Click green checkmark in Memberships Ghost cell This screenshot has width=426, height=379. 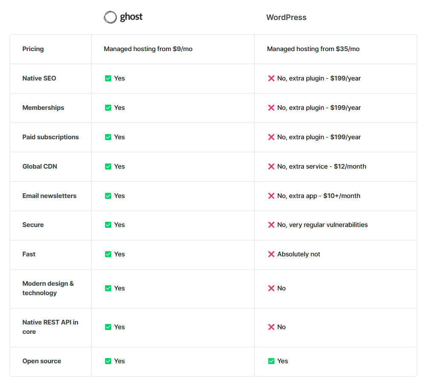(108, 108)
